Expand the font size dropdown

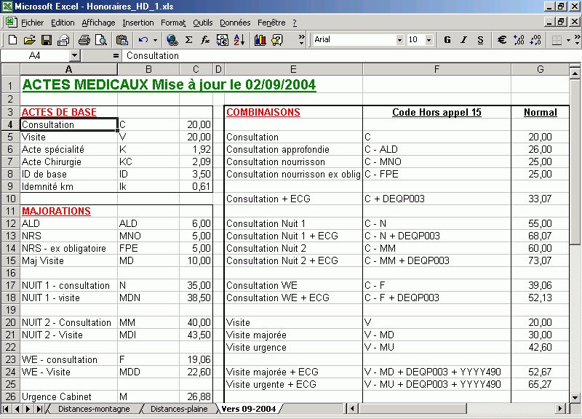click(x=429, y=40)
